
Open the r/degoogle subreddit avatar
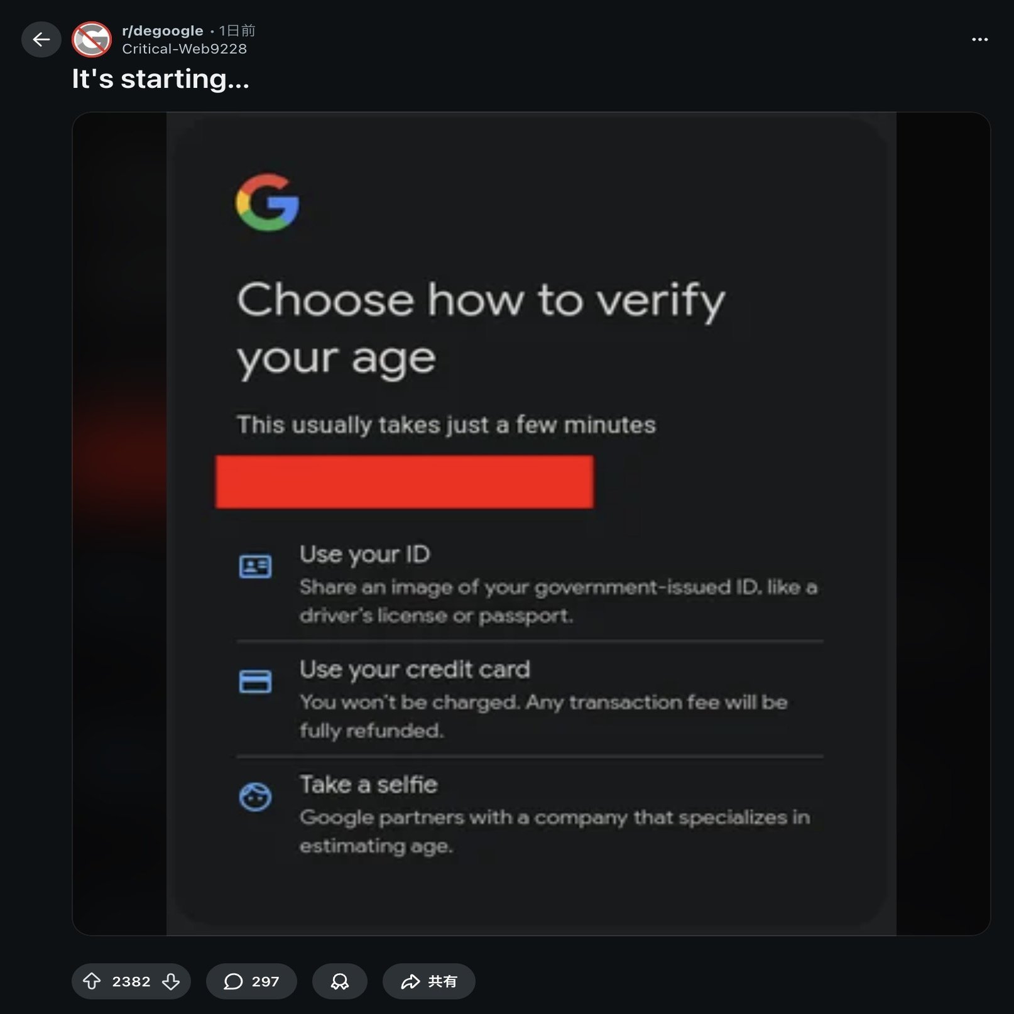[91, 40]
